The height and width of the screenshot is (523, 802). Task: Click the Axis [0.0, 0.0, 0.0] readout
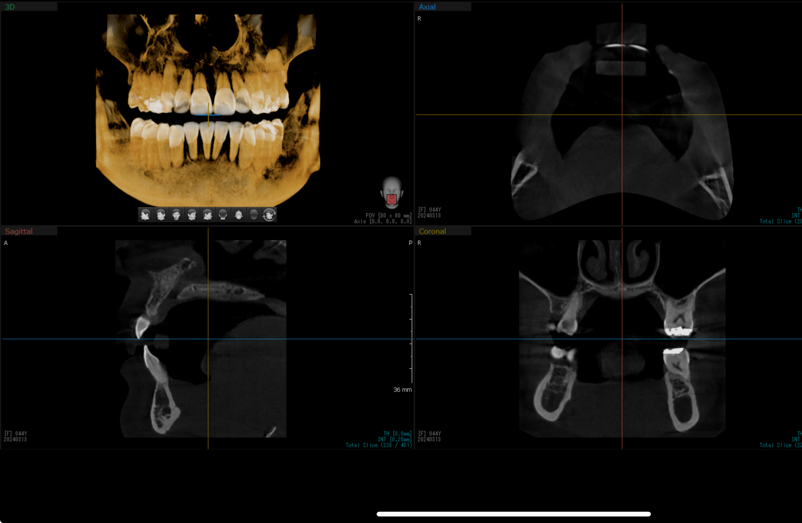383,221
